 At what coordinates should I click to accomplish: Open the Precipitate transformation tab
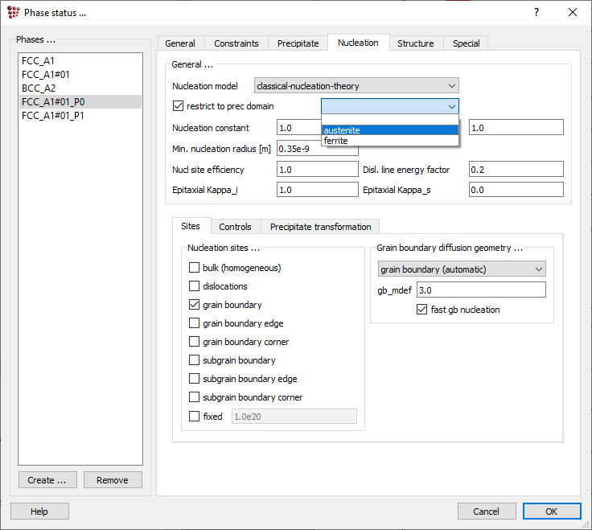pos(320,227)
